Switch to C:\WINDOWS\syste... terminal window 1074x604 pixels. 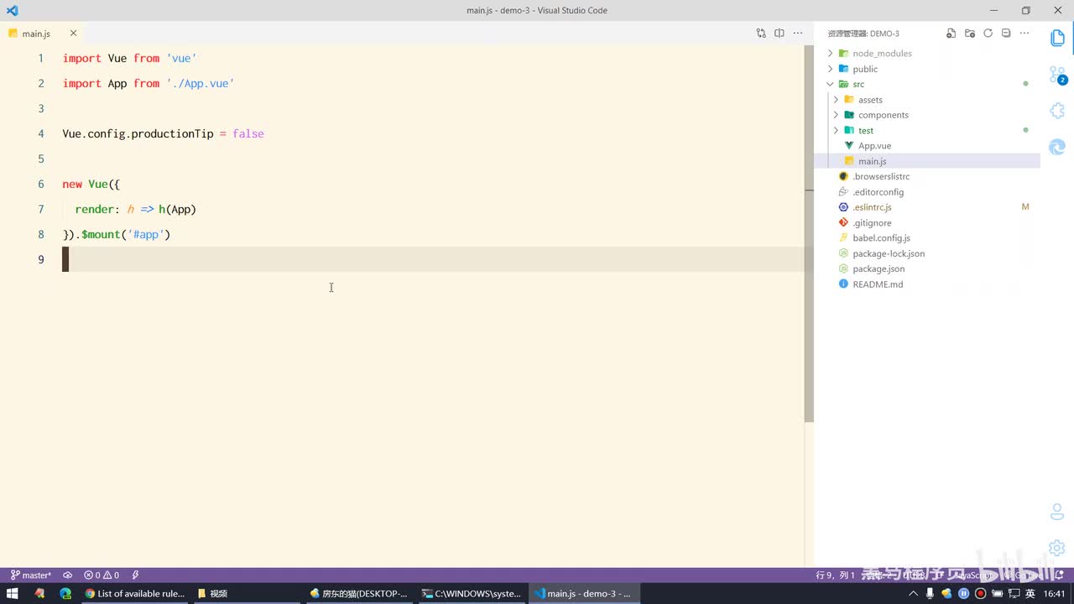(x=471, y=593)
